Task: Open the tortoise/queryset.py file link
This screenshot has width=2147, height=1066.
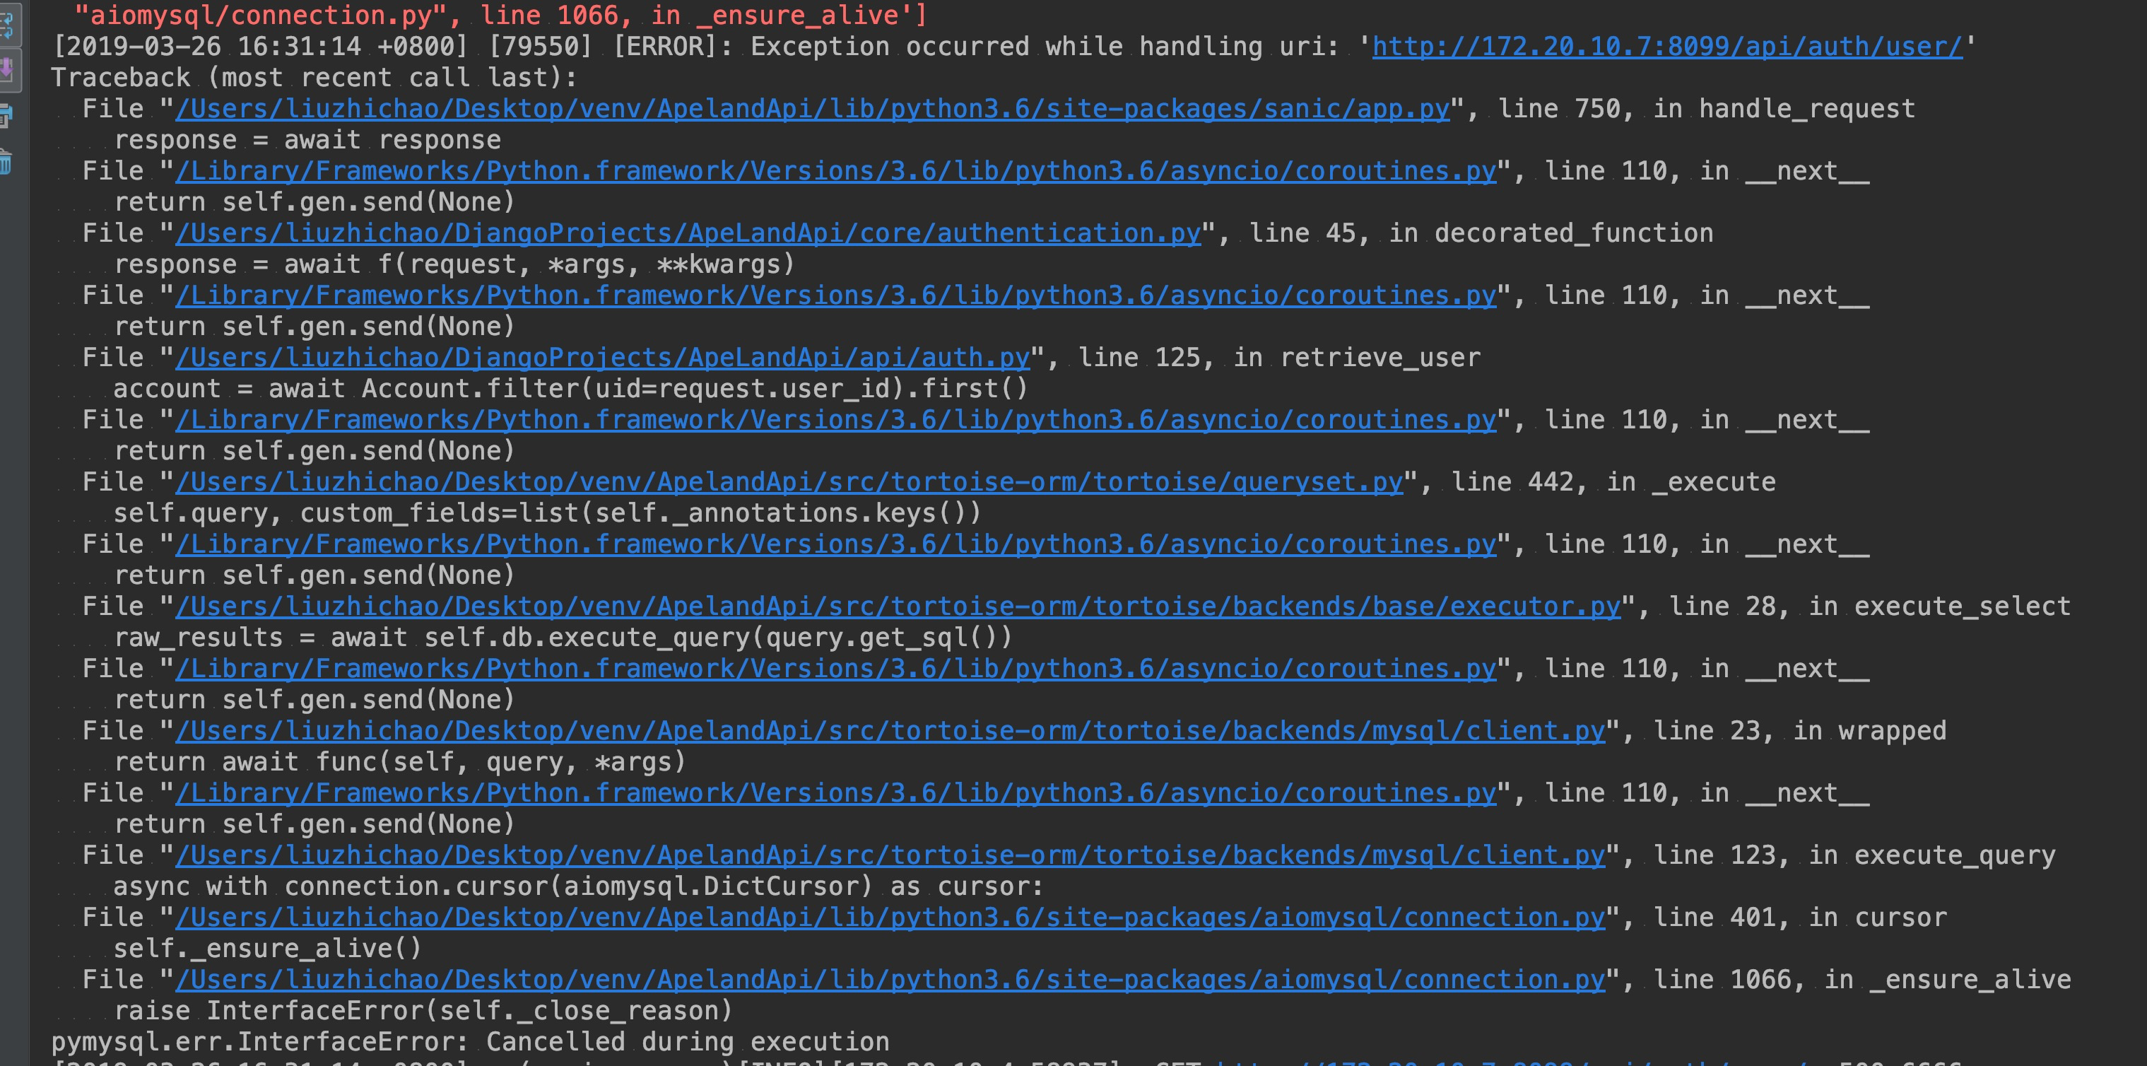Action: [789, 481]
